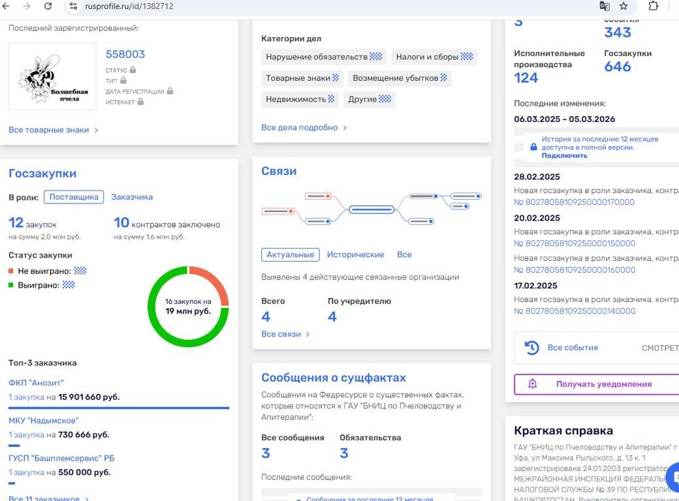The image size is (679, 501).
Task: Click Исполнительные производства count 124
Action: pyautogui.click(x=526, y=78)
